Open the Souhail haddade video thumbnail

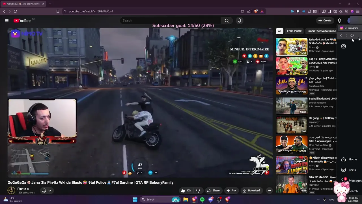(292, 106)
